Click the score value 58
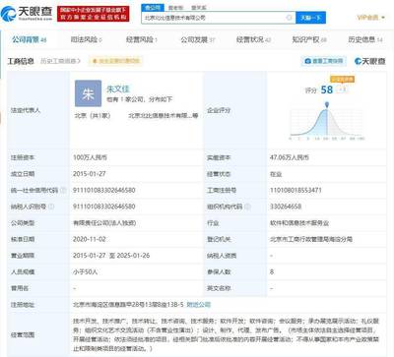 [x=327, y=89]
